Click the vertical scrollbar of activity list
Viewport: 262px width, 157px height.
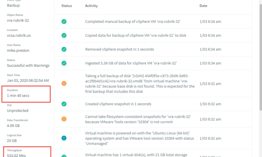260,57
